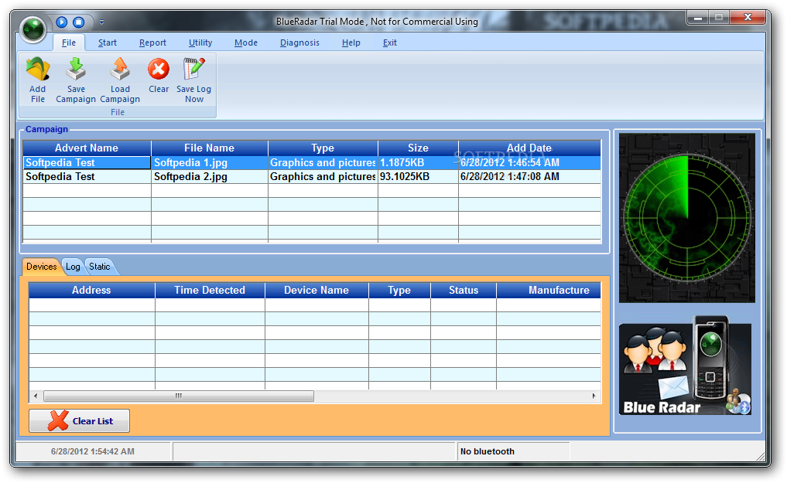Maximize the BlueRadar window
Viewport: 787px width, 483px height.
pyautogui.click(x=719, y=18)
